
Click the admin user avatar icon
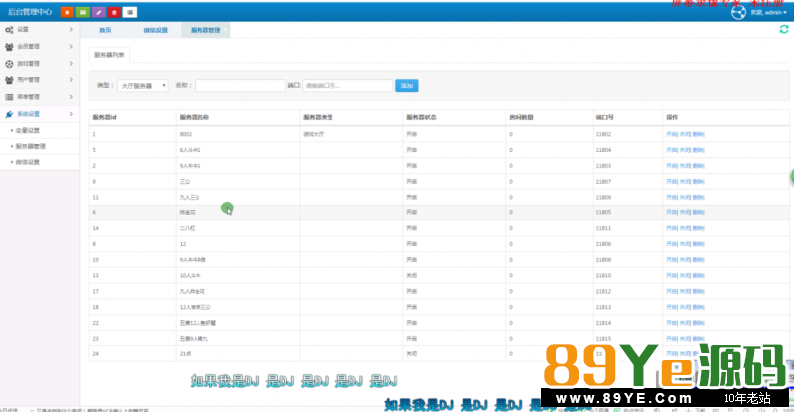point(737,13)
